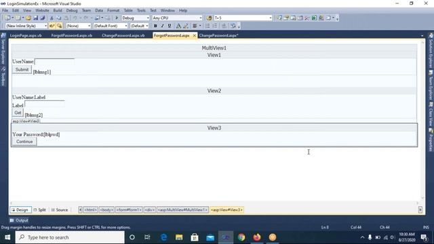Open the background highlight color picker
Screen dimensions: 434x244
186,26
